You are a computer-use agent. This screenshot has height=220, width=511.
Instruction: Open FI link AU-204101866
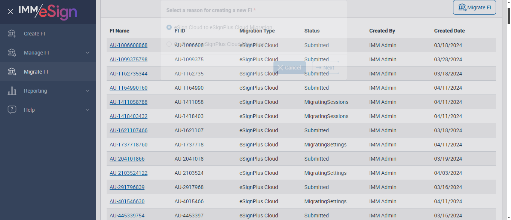[x=127, y=159]
